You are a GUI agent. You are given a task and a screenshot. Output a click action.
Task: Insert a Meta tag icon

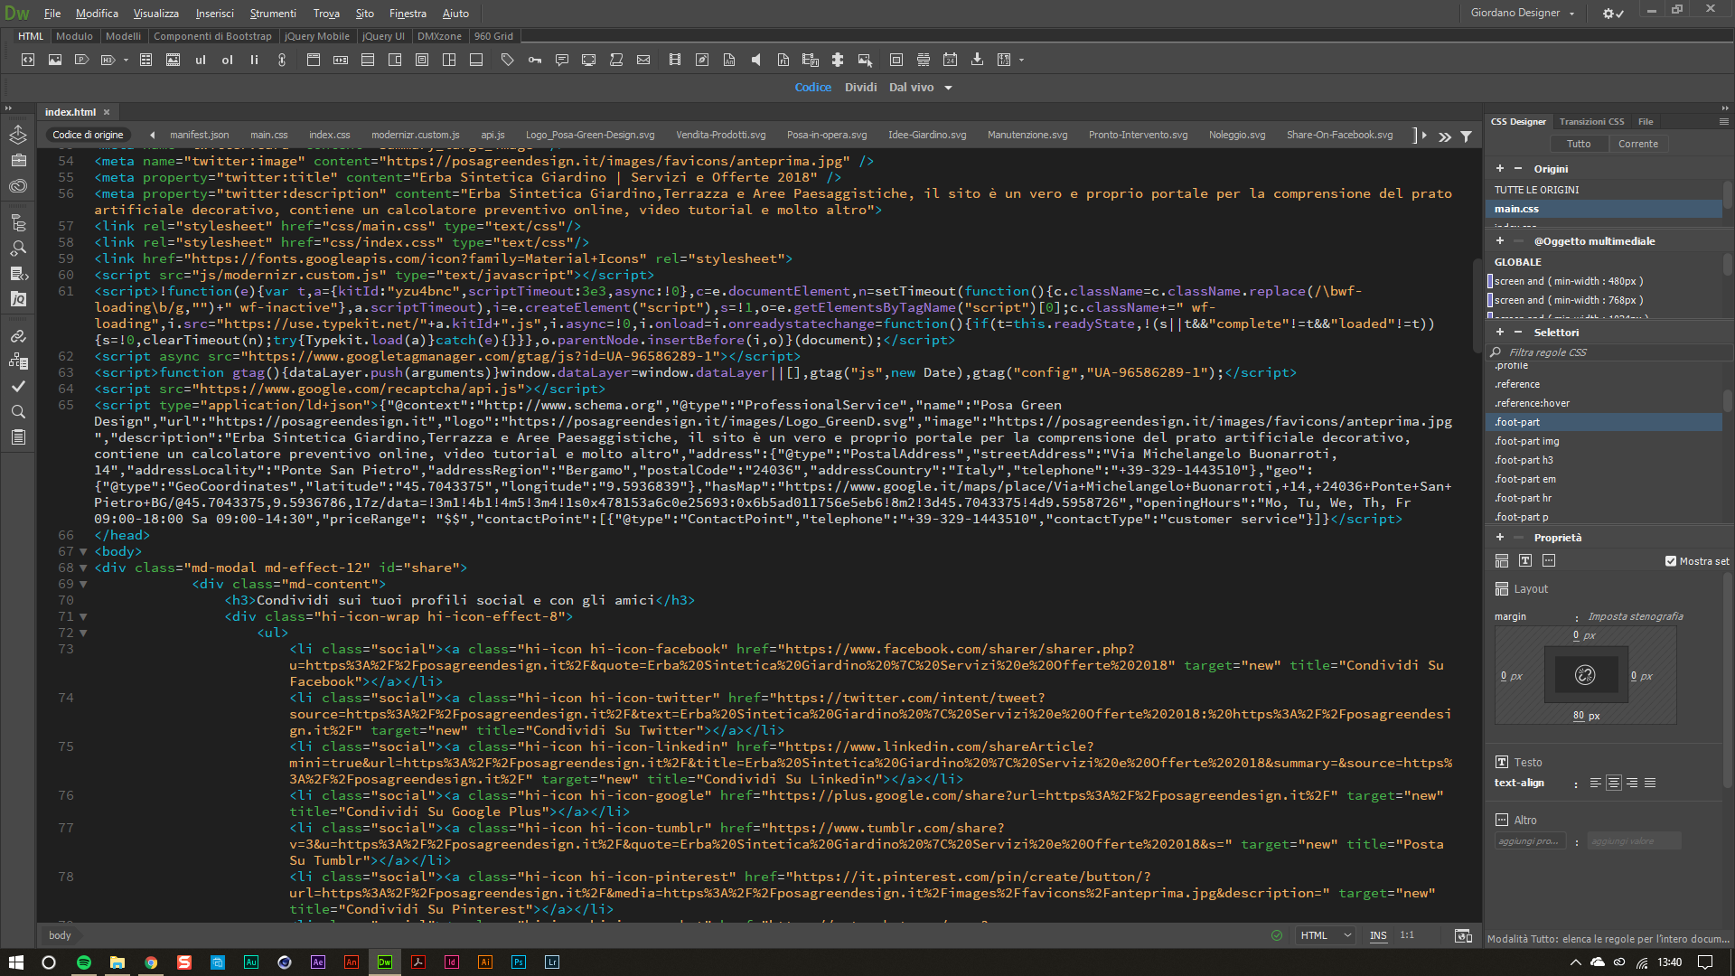[x=507, y=60]
